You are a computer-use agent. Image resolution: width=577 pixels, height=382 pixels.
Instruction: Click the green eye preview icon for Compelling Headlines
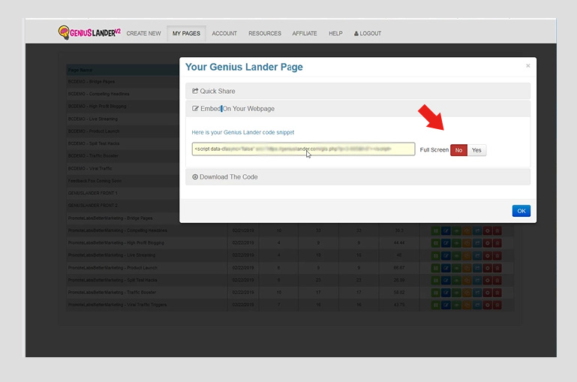456,230
